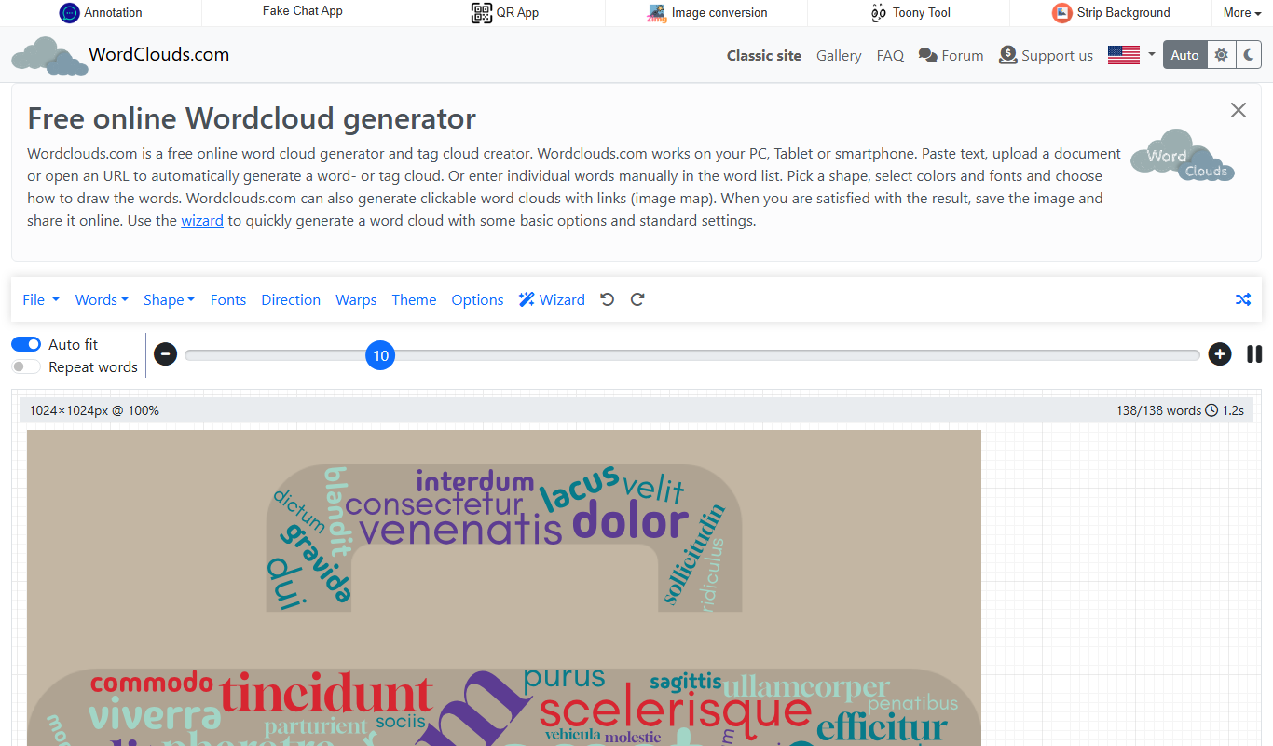Click the redo arrow icon
Image resolution: width=1273 pixels, height=746 pixels.
(x=637, y=299)
